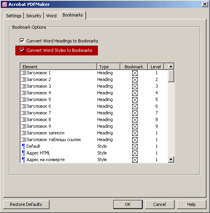Toggle Convert Word Headings to Bookmarks checkbox
The width and height of the screenshot is (210, 213).
pos(22,41)
